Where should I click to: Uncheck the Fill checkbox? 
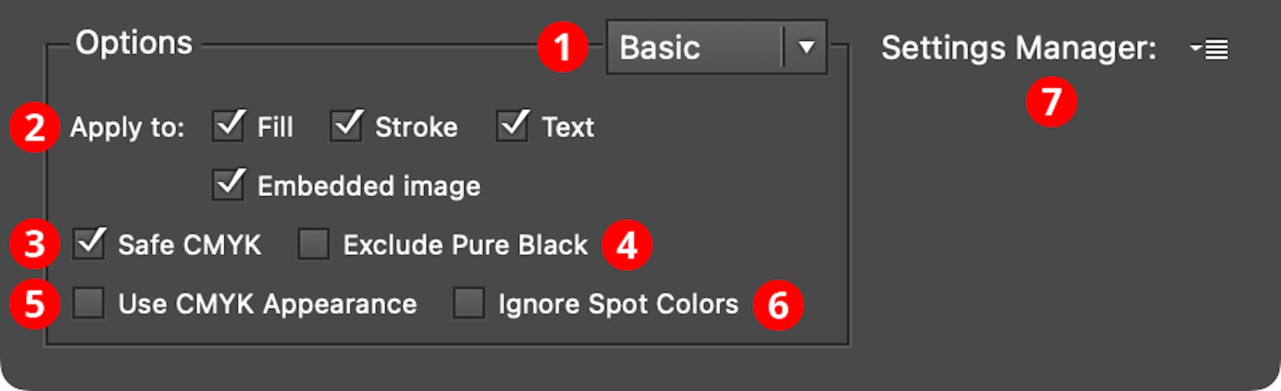pyautogui.click(x=228, y=126)
